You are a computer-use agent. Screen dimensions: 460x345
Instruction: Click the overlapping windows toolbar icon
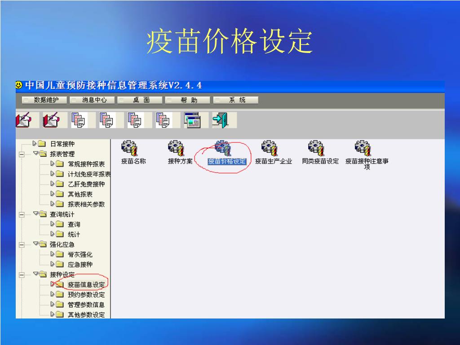[x=192, y=120]
